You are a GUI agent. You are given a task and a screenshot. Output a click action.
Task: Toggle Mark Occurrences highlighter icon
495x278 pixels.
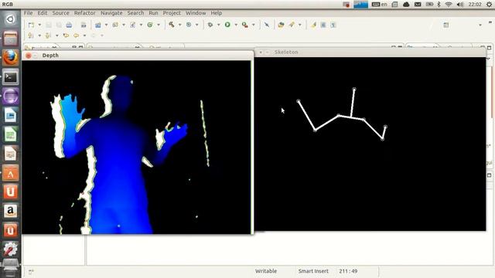coord(313,25)
